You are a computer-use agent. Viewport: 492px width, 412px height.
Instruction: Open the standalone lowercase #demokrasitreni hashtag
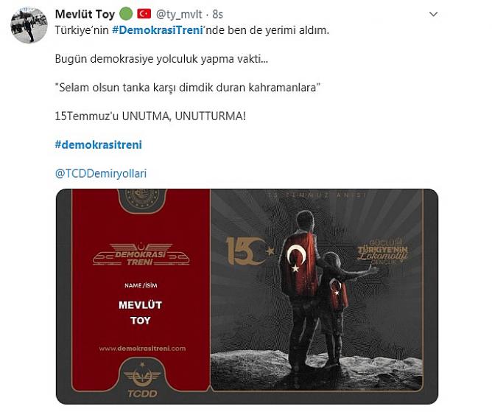coord(99,144)
